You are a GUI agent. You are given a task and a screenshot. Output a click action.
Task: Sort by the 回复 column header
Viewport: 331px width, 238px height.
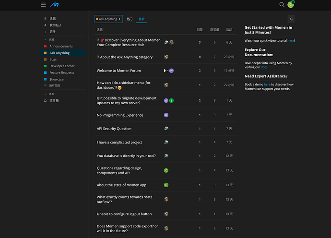[x=200, y=30]
